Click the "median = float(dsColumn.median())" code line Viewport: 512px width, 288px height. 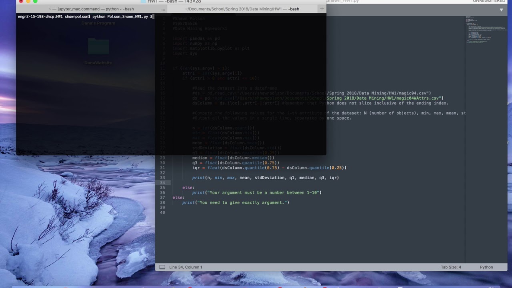pyautogui.click(x=233, y=158)
